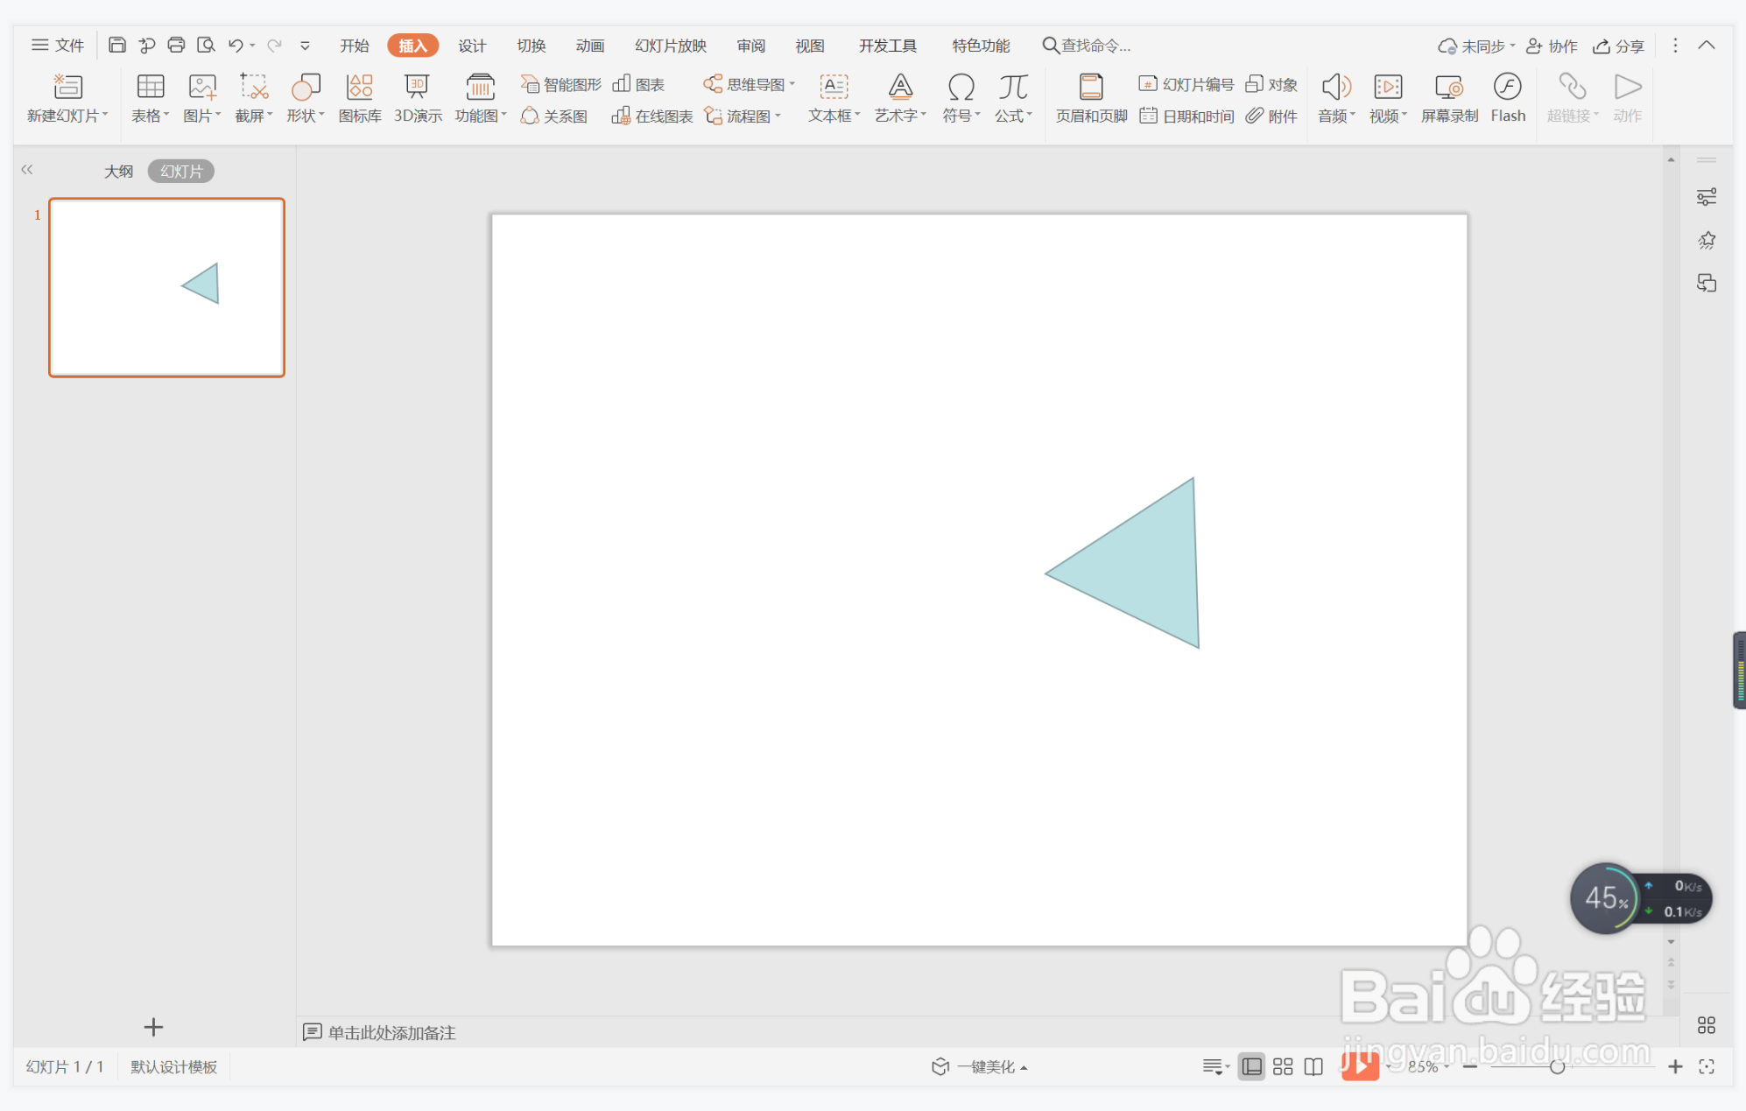Insert 在线图表 online chart
1746x1111 pixels.
point(653,116)
